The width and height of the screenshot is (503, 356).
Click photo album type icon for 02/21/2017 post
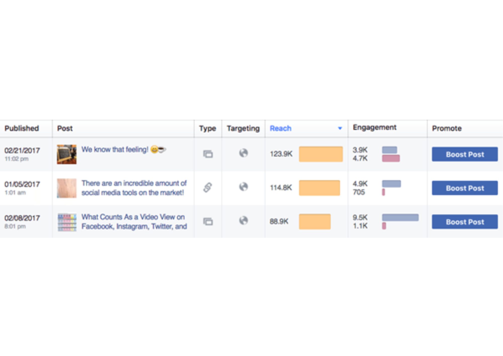208,154
